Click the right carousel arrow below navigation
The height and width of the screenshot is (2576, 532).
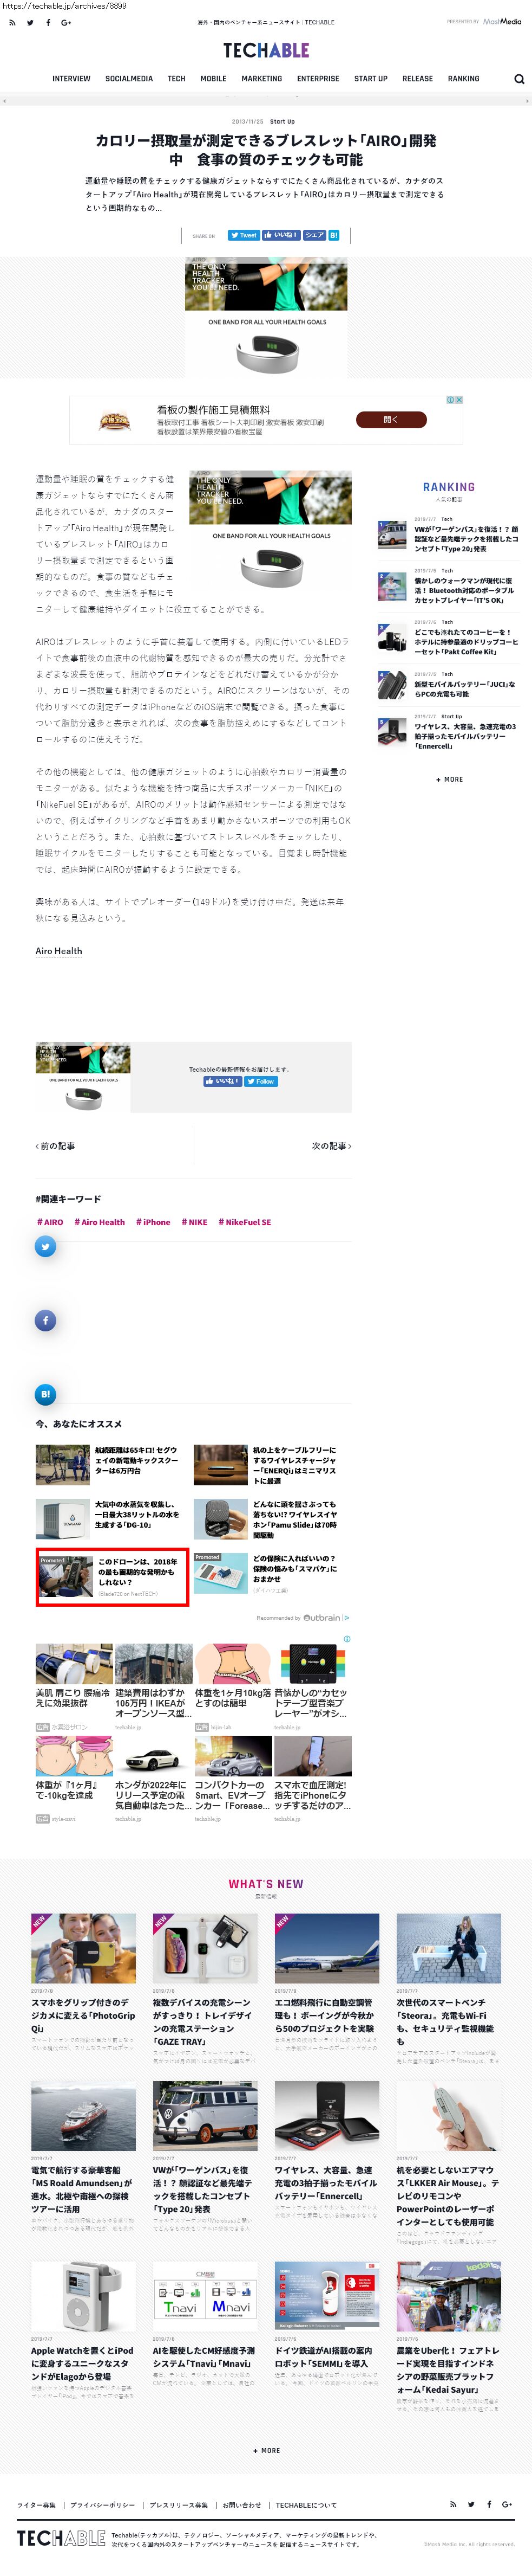[x=526, y=101]
